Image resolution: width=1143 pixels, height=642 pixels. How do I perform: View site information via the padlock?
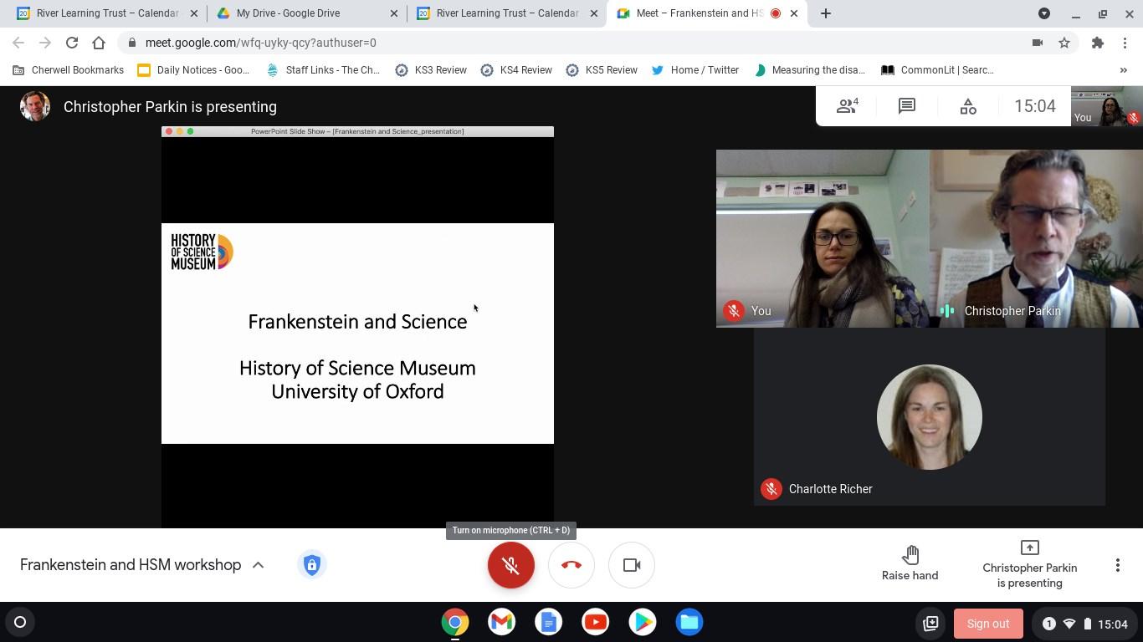pos(132,43)
